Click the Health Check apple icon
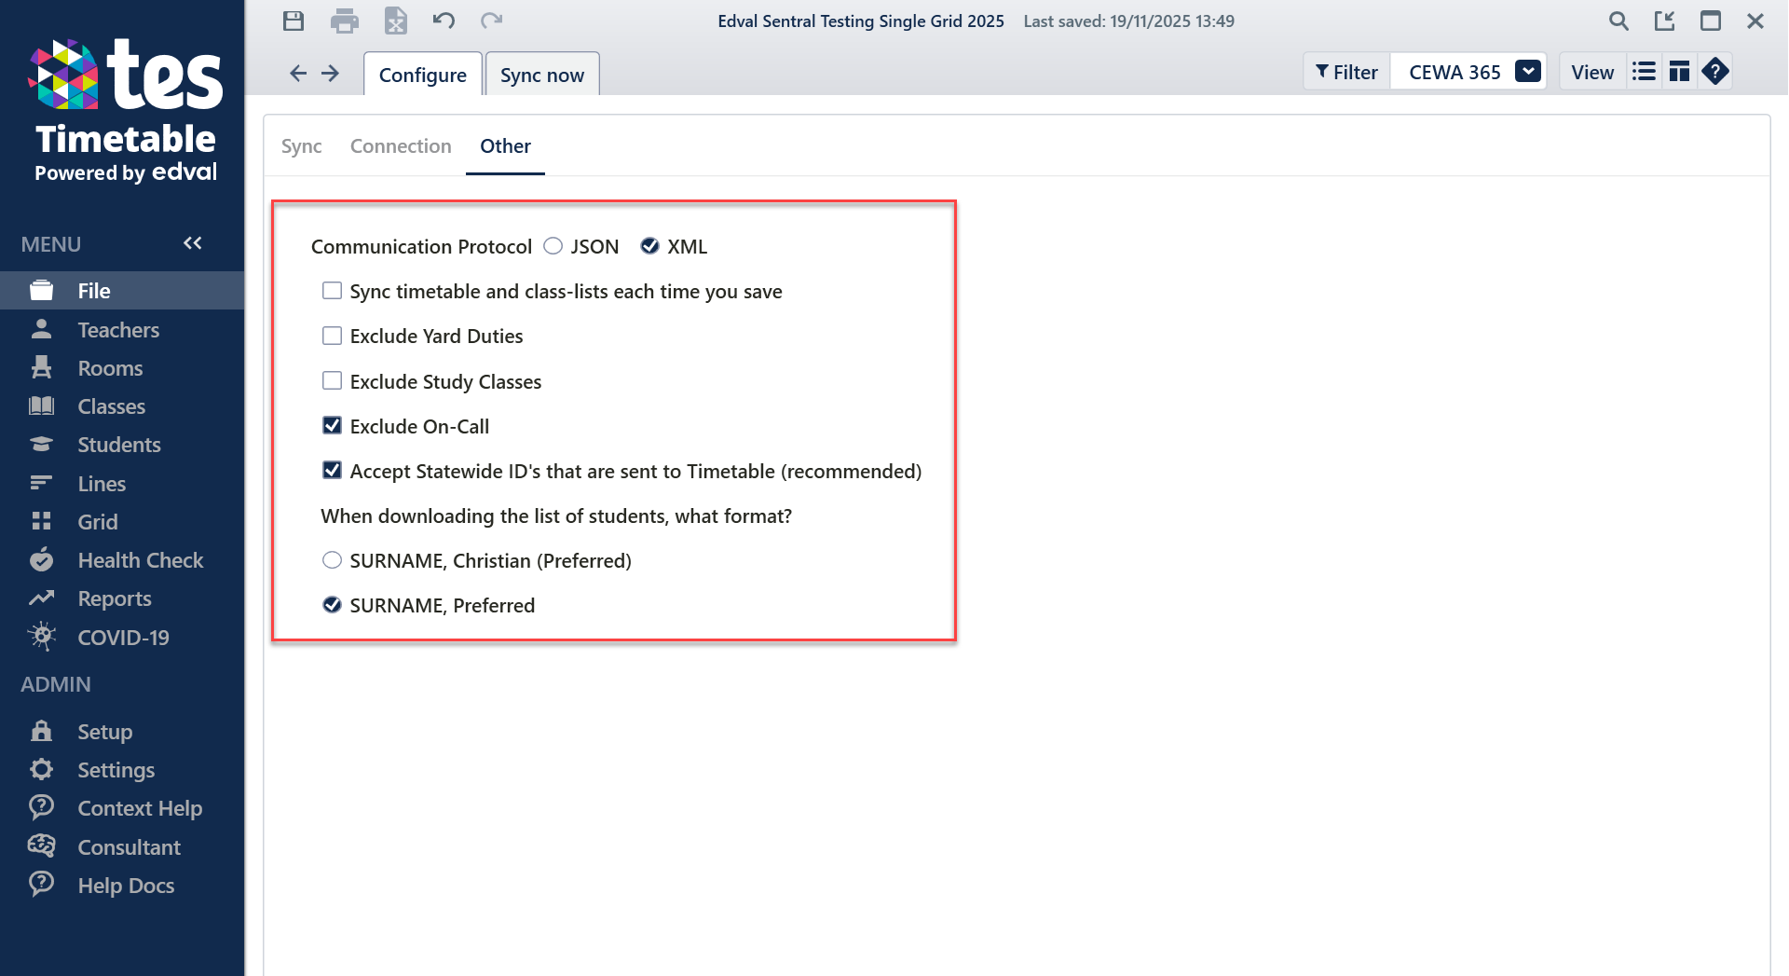The width and height of the screenshot is (1789, 976). click(41, 559)
